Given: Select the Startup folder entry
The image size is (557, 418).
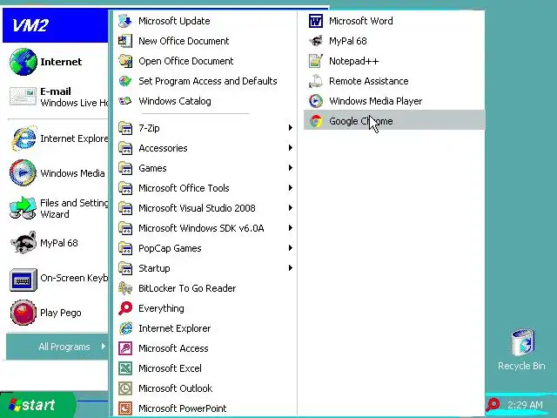Looking at the screenshot, I should click(x=205, y=268).
